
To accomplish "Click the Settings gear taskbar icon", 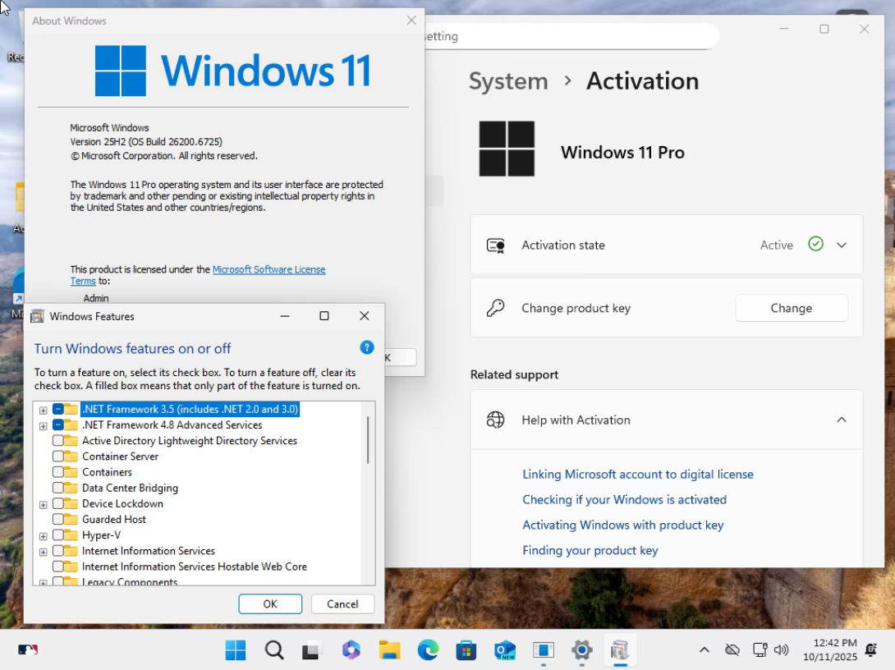I will [x=581, y=650].
